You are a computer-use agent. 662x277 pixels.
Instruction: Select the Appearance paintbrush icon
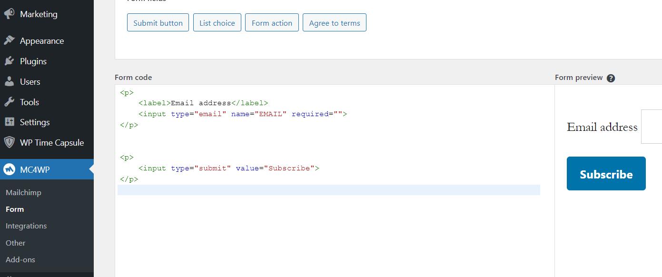tap(10, 40)
